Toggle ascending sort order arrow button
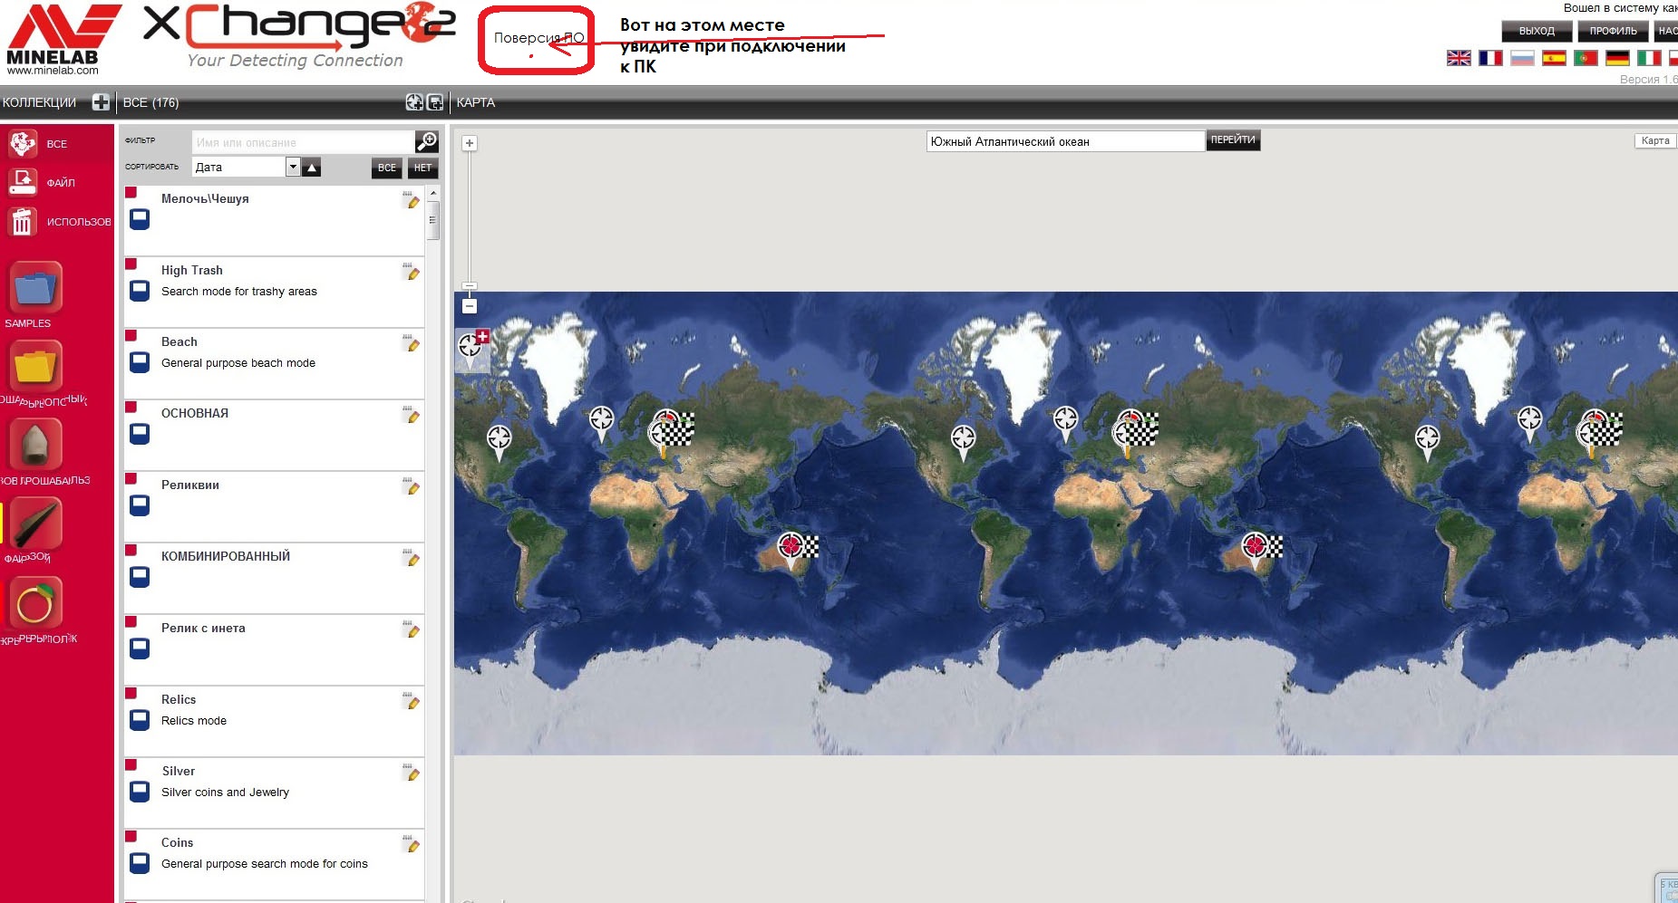Image resolution: width=1678 pixels, height=903 pixels. [311, 168]
